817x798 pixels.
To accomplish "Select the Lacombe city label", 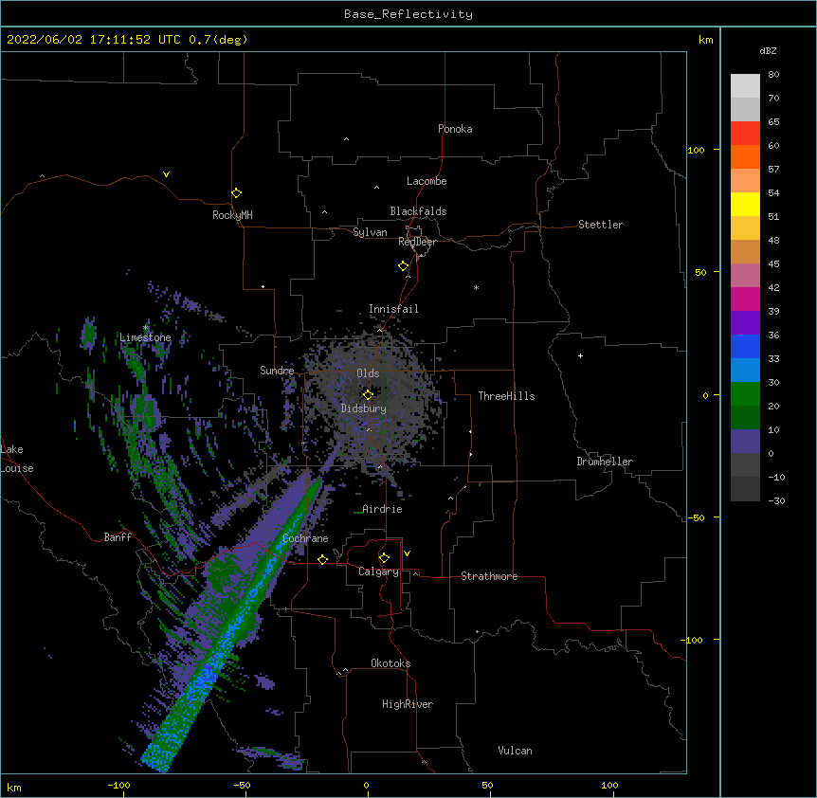I will point(427,181).
